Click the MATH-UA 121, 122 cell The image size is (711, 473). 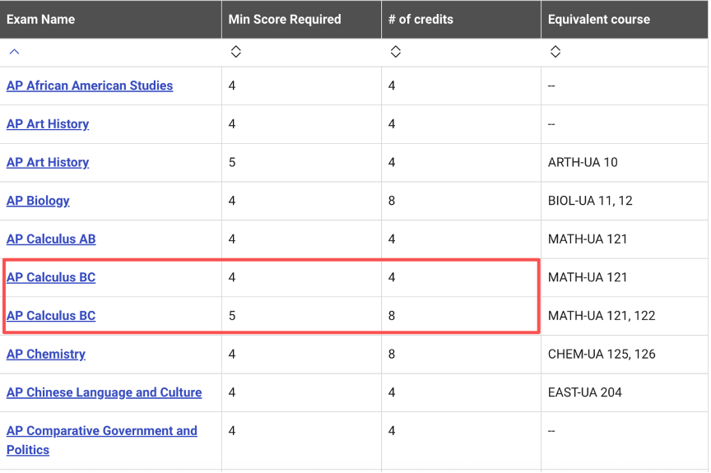coord(601,316)
